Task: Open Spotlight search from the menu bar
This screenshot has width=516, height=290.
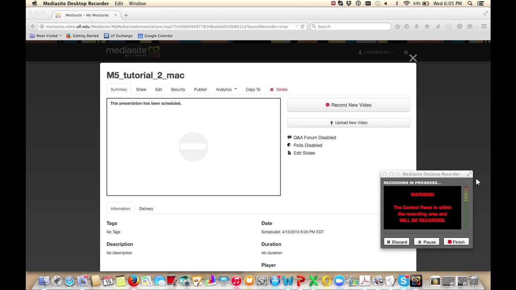Action: [x=470, y=3]
